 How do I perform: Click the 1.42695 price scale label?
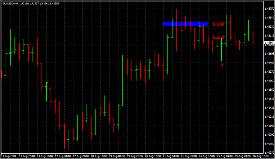pyautogui.click(x=269, y=54)
